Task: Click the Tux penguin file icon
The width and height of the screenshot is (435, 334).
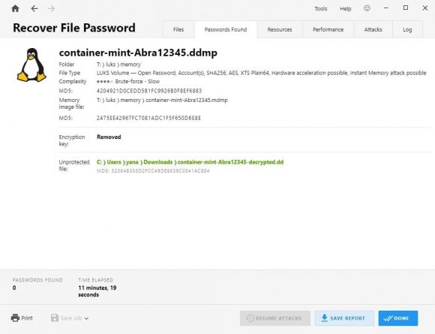Action: (32, 65)
